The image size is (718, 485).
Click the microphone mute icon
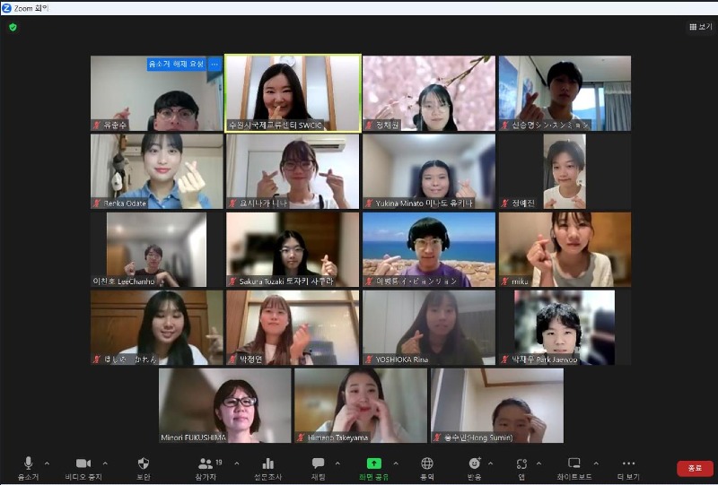click(x=28, y=463)
